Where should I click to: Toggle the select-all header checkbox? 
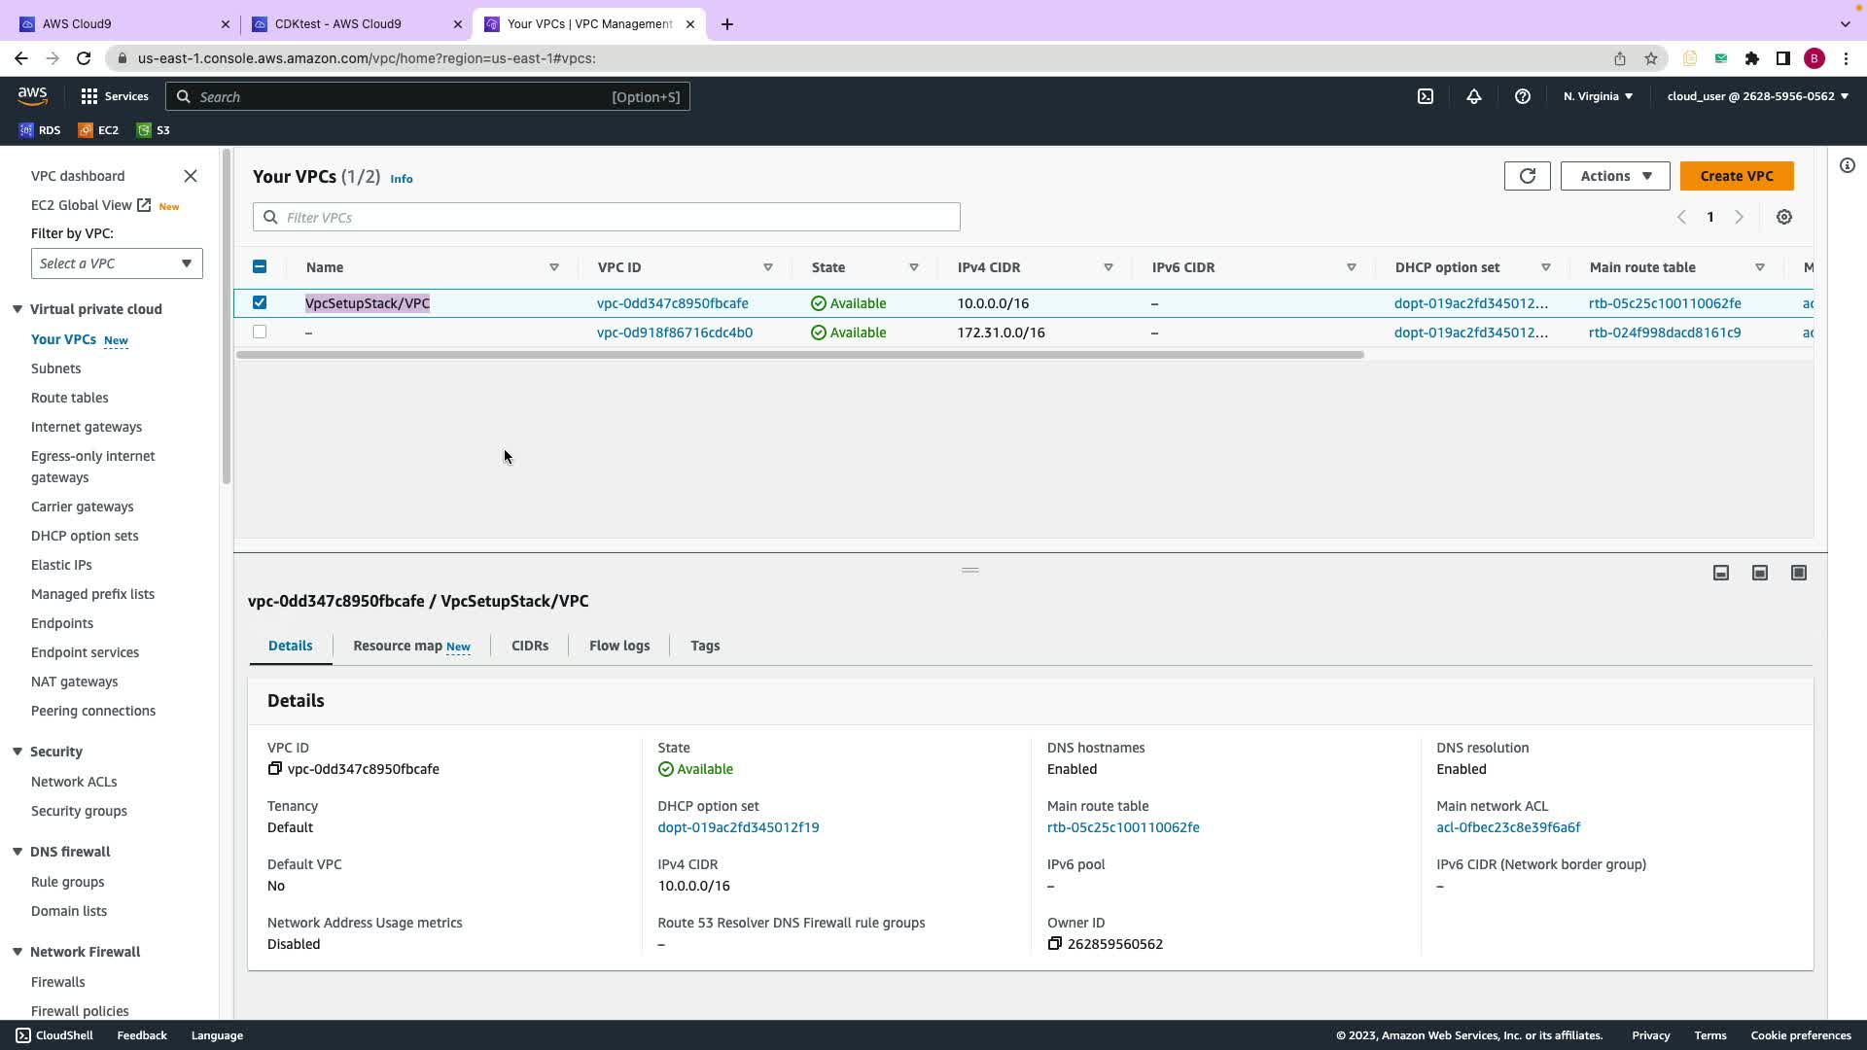[260, 266]
